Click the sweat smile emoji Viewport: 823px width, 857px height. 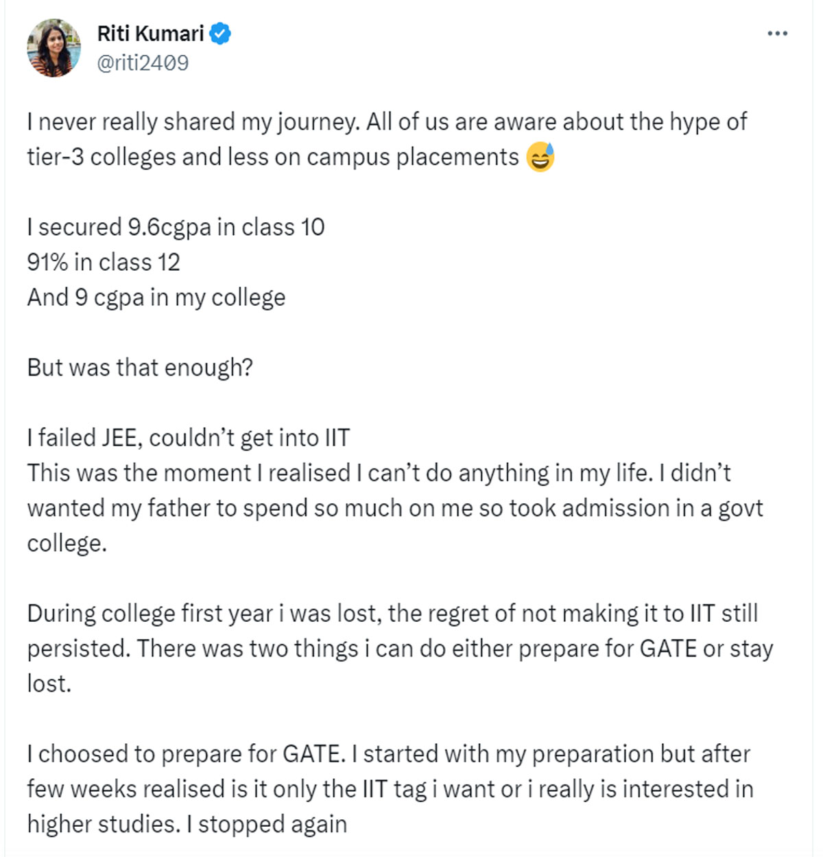[540, 157]
